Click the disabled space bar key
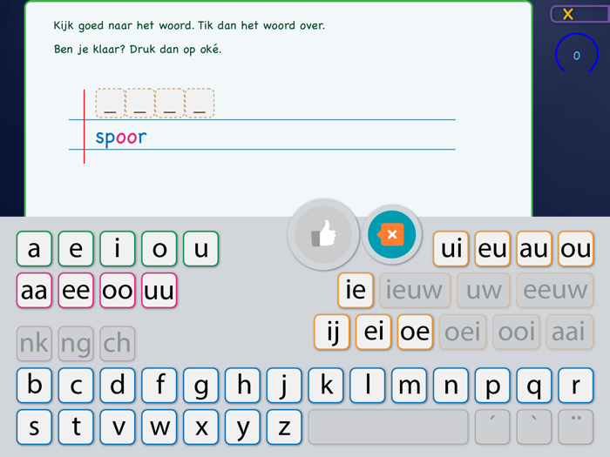The height and width of the screenshot is (457, 610). pos(389,427)
